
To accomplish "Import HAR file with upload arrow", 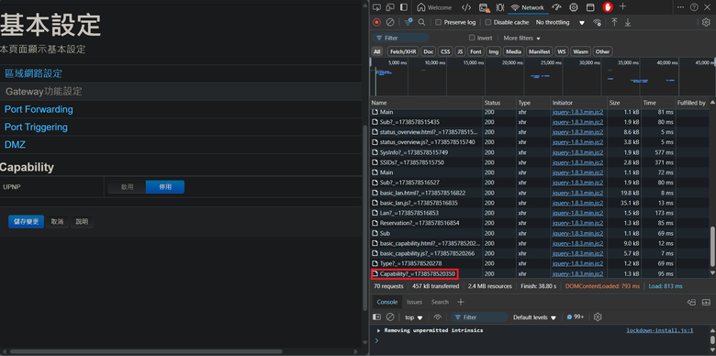I will (615, 22).
